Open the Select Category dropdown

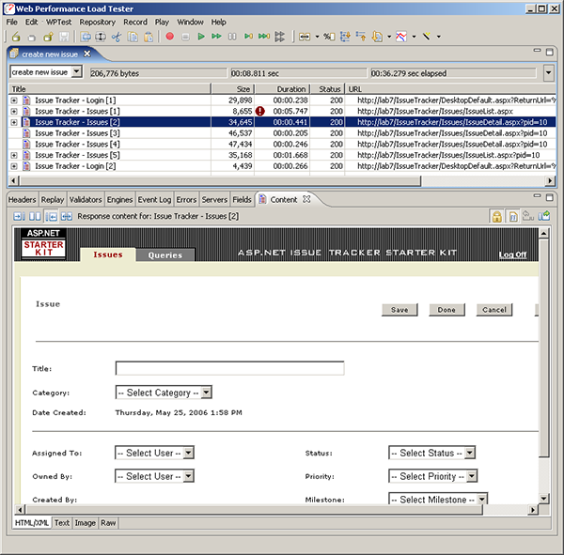207,393
